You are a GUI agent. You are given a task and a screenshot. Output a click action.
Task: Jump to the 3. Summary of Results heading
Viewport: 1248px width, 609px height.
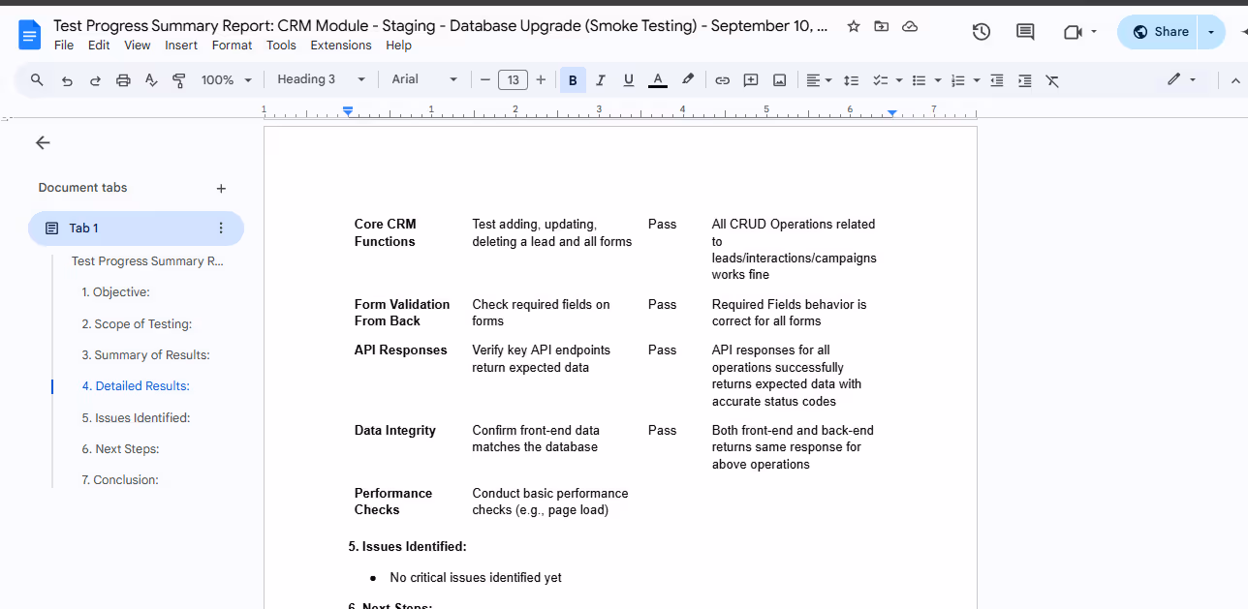pos(145,355)
